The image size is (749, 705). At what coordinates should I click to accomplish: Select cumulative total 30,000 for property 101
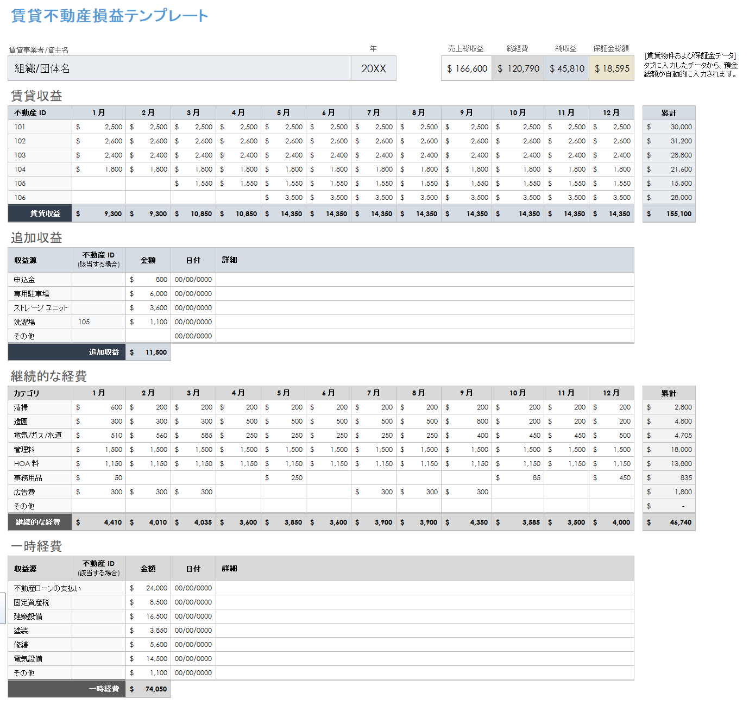(669, 127)
